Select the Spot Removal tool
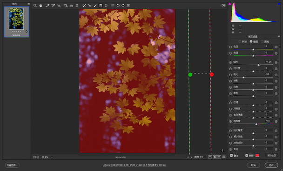Screen dimensions: 283x171 [84, 6]
